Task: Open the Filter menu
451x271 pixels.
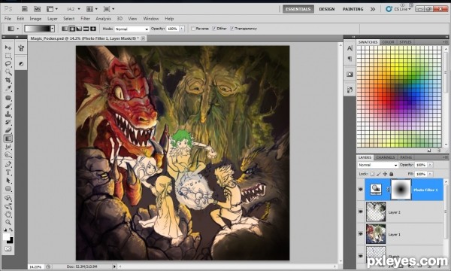Action: pyautogui.click(x=85, y=19)
